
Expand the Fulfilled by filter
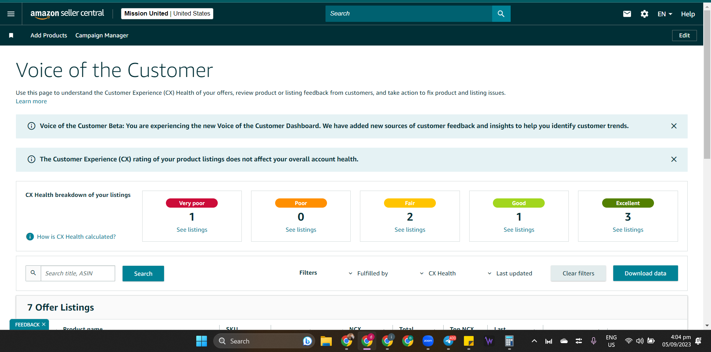pos(368,273)
